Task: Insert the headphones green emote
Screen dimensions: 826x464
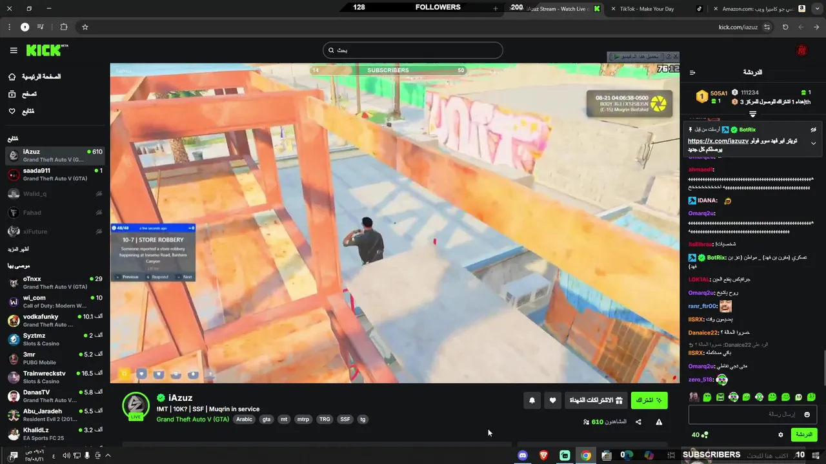Action: pos(733,397)
